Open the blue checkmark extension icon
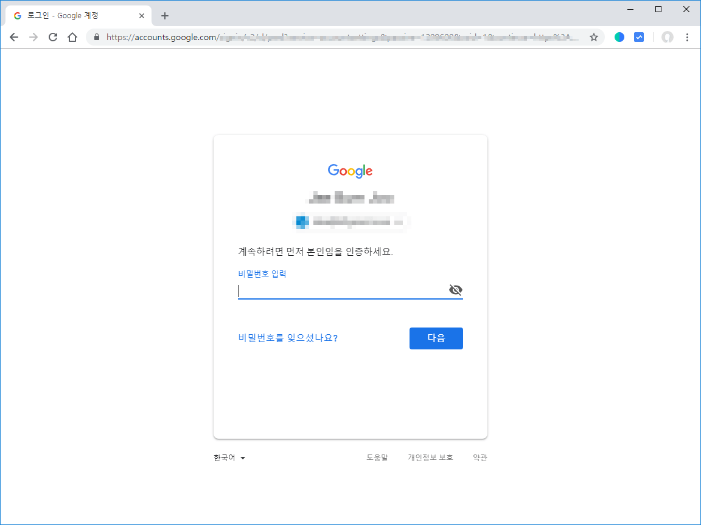The height and width of the screenshot is (525, 701). pos(639,37)
